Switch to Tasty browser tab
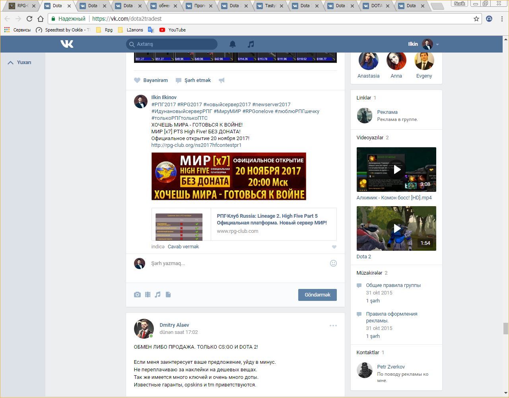 270,6
